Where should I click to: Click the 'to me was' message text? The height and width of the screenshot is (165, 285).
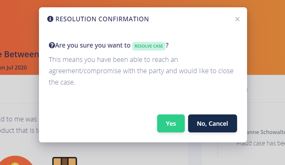18,119
